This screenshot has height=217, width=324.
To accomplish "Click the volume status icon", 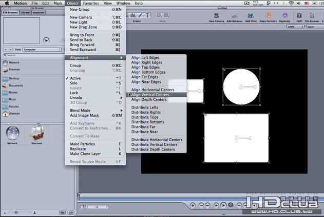I will 299,3.
